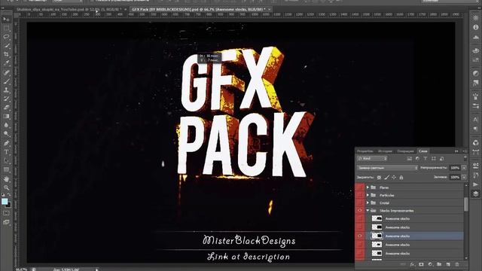The image size is (482, 271).
Task: Click the foreground color swatch
Action: pos(5,201)
